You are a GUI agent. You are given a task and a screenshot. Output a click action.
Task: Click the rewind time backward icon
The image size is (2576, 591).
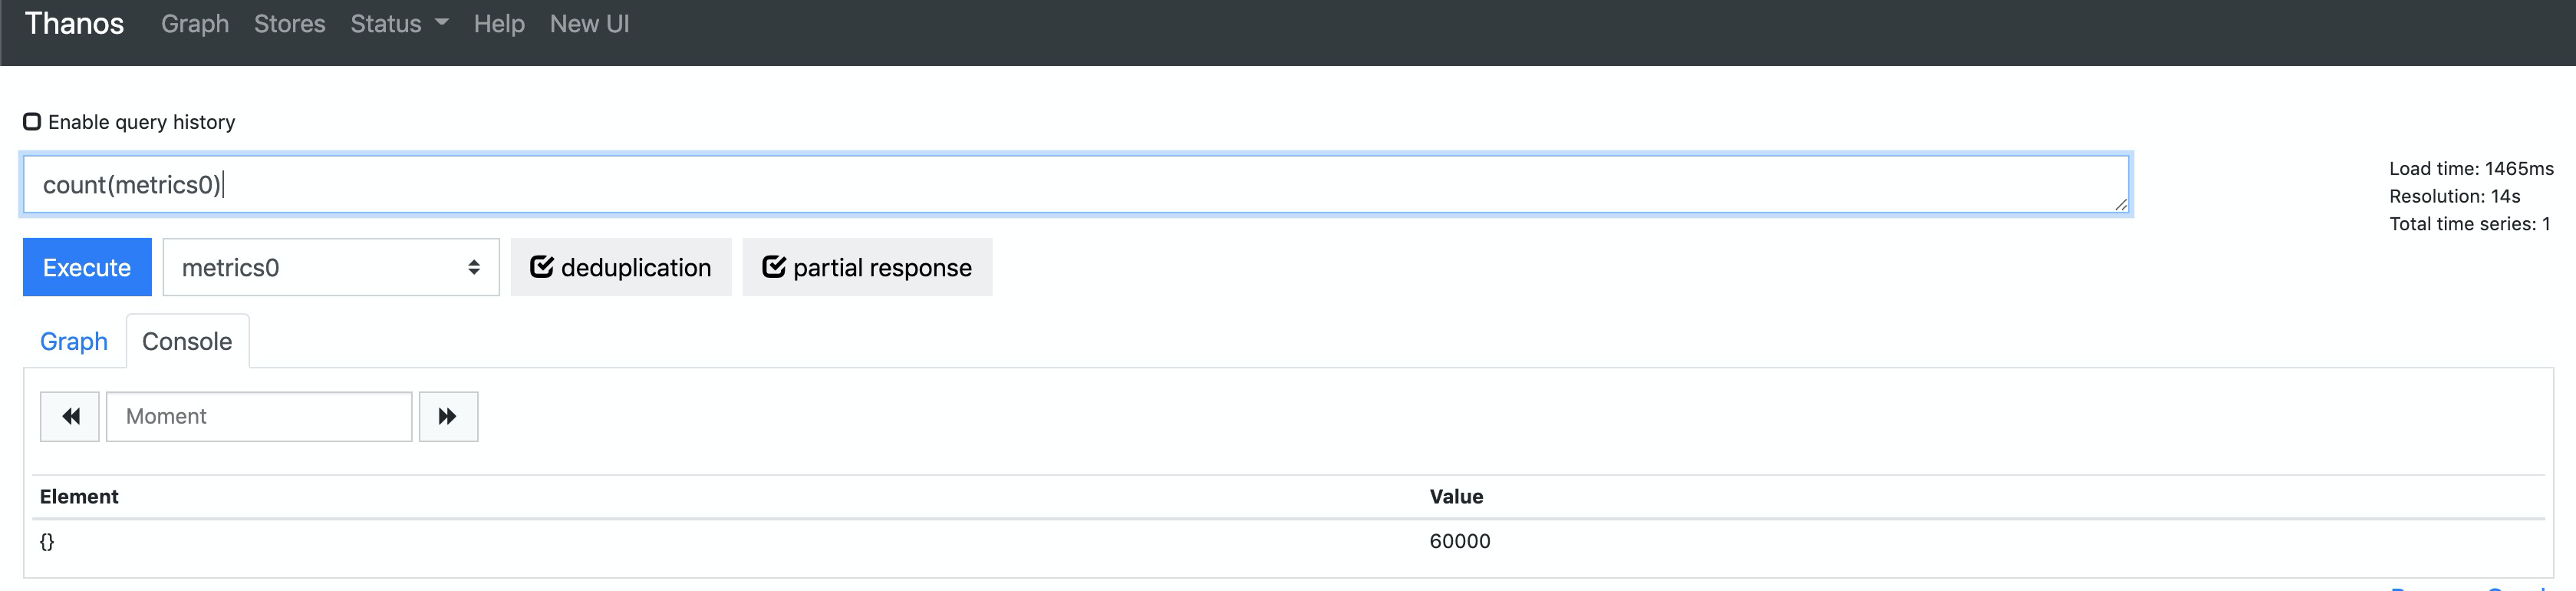(70, 416)
